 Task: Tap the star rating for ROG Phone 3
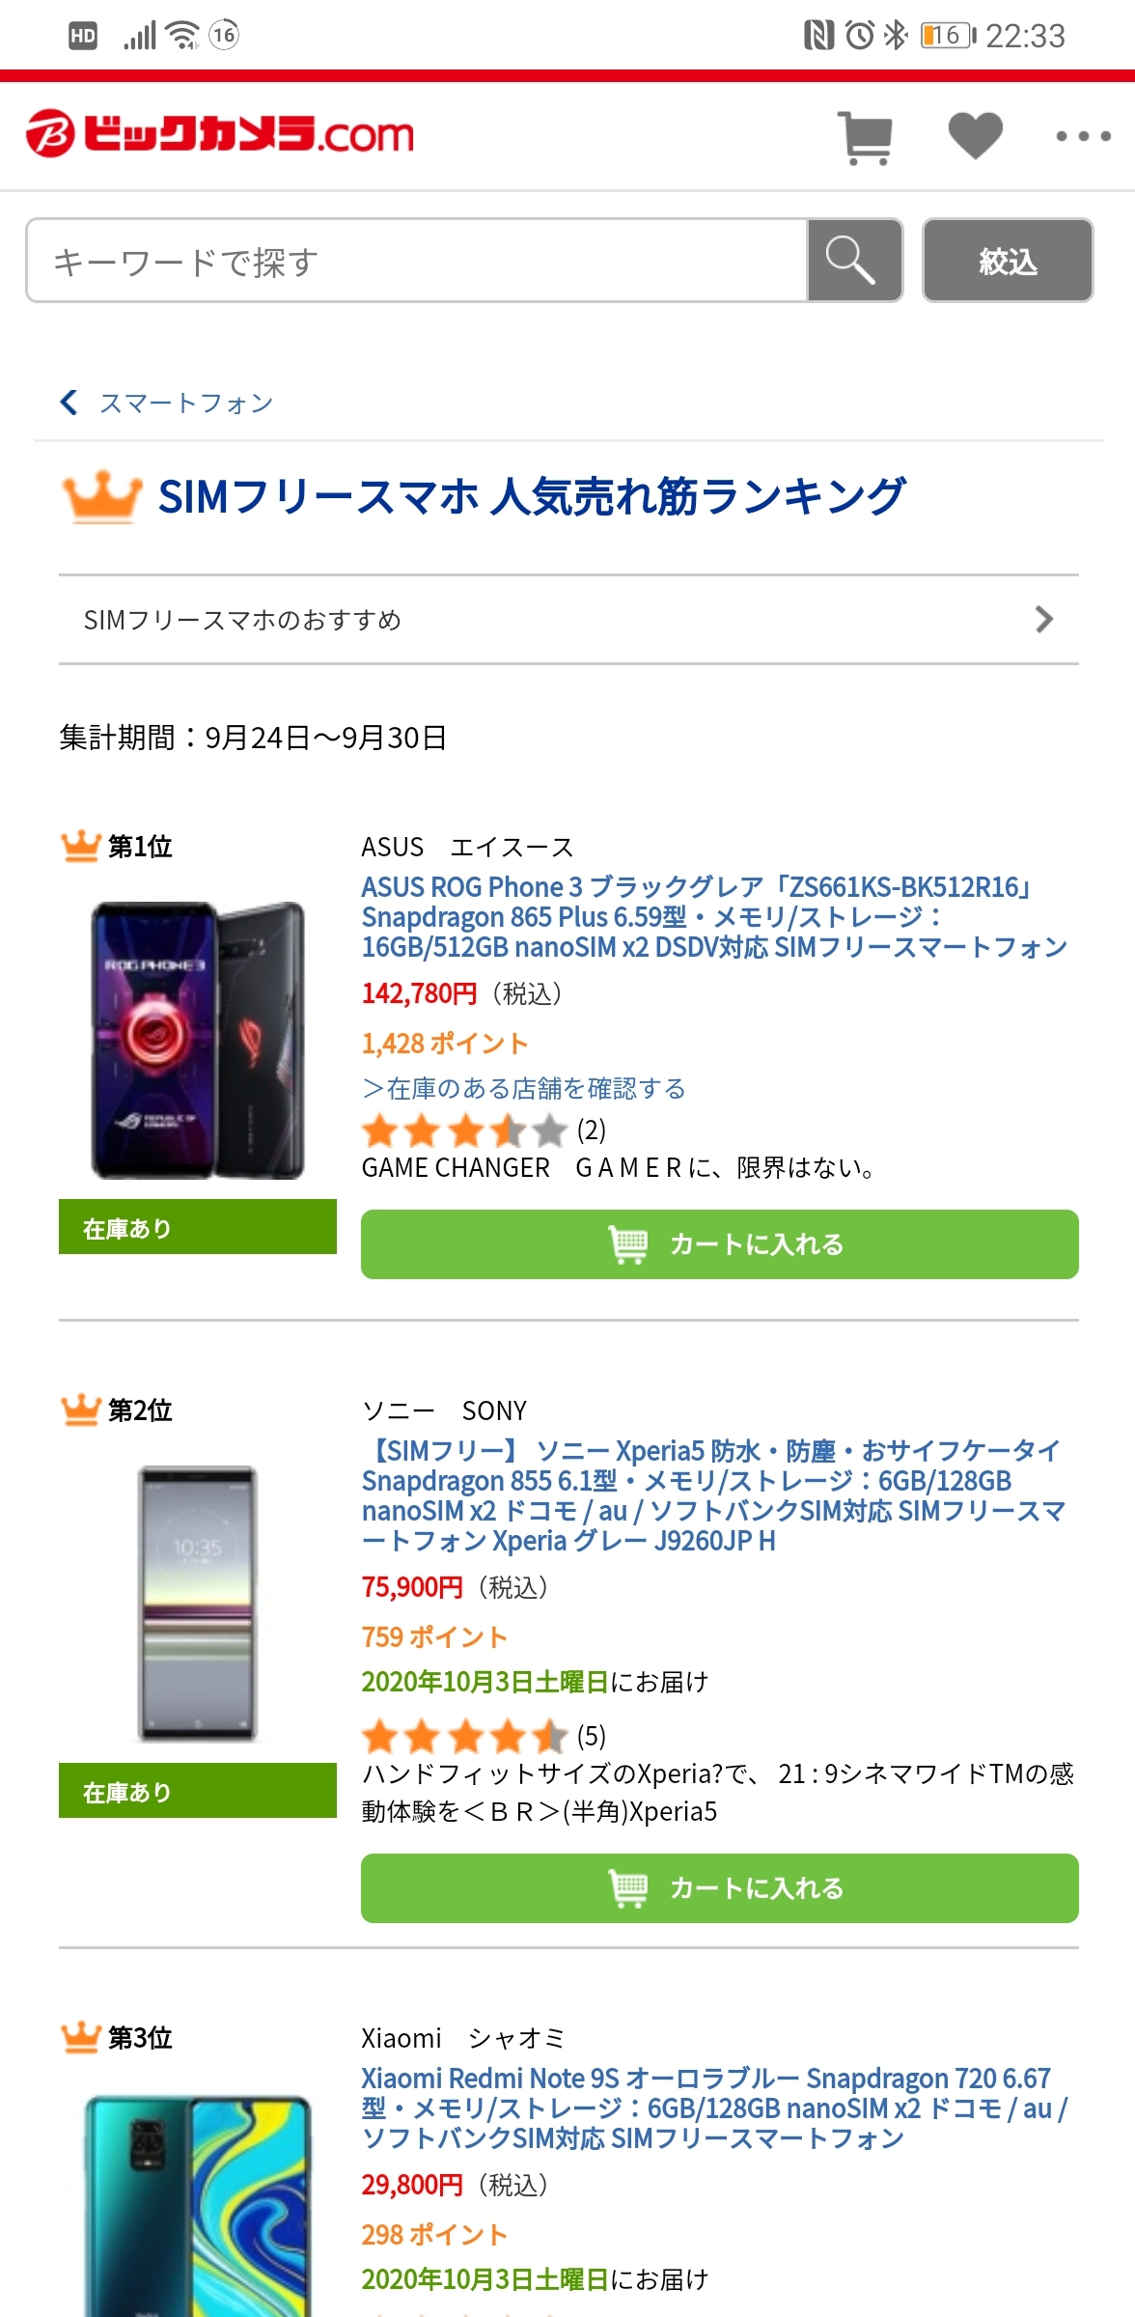pyautogui.click(x=463, y=1131)
